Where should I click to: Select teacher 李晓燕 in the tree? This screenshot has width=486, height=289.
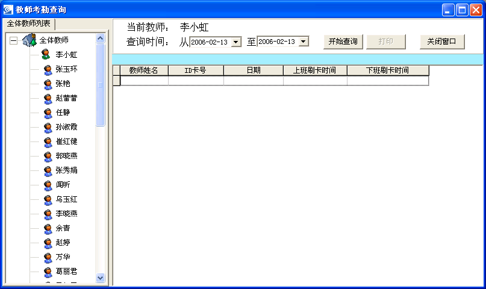click(66, 214)
